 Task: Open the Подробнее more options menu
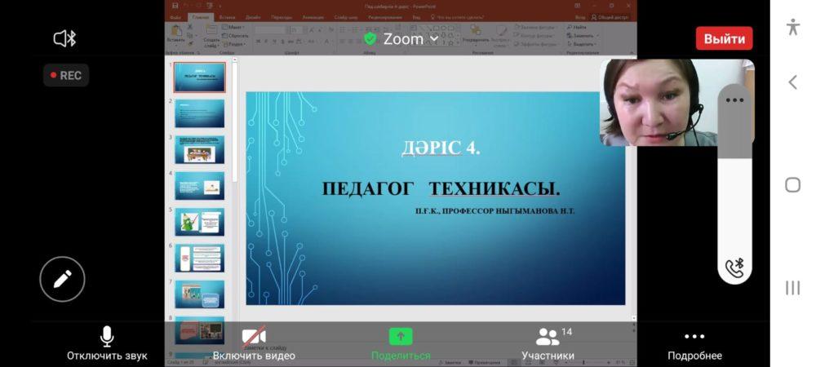(x=694, y=346)
